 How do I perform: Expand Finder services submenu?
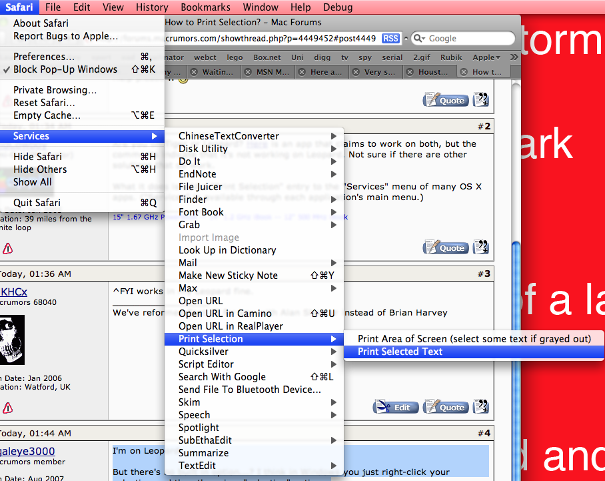coord(254,199)
